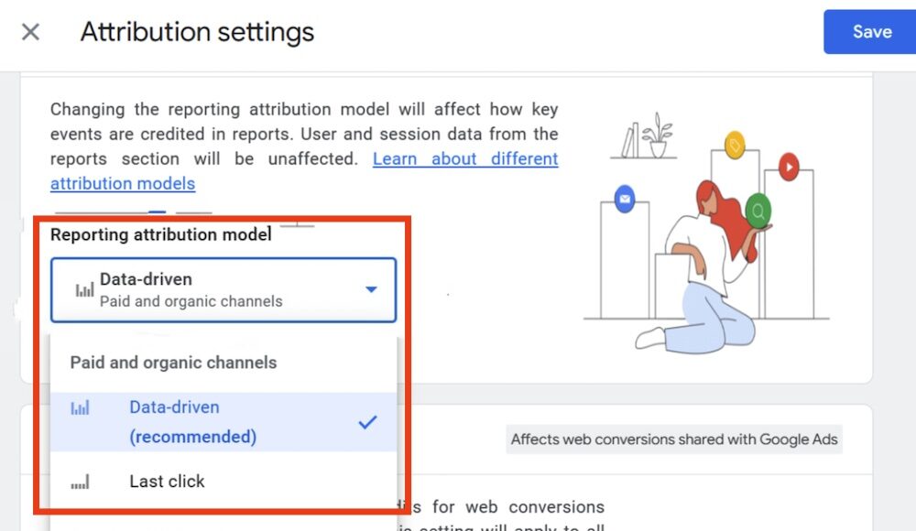Click the blue email icon in the illustration

[625, 199]
